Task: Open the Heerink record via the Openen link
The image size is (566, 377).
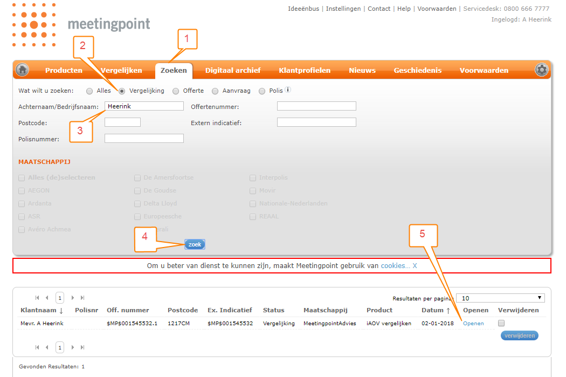Action: [x=473, y=323]
